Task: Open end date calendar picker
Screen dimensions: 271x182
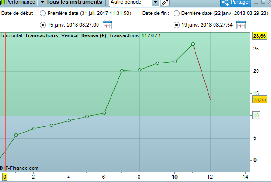Action: click(x=241, y=25)
